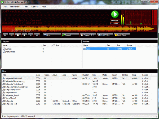Select file Track01.mp3

click(x=11, y=98)
